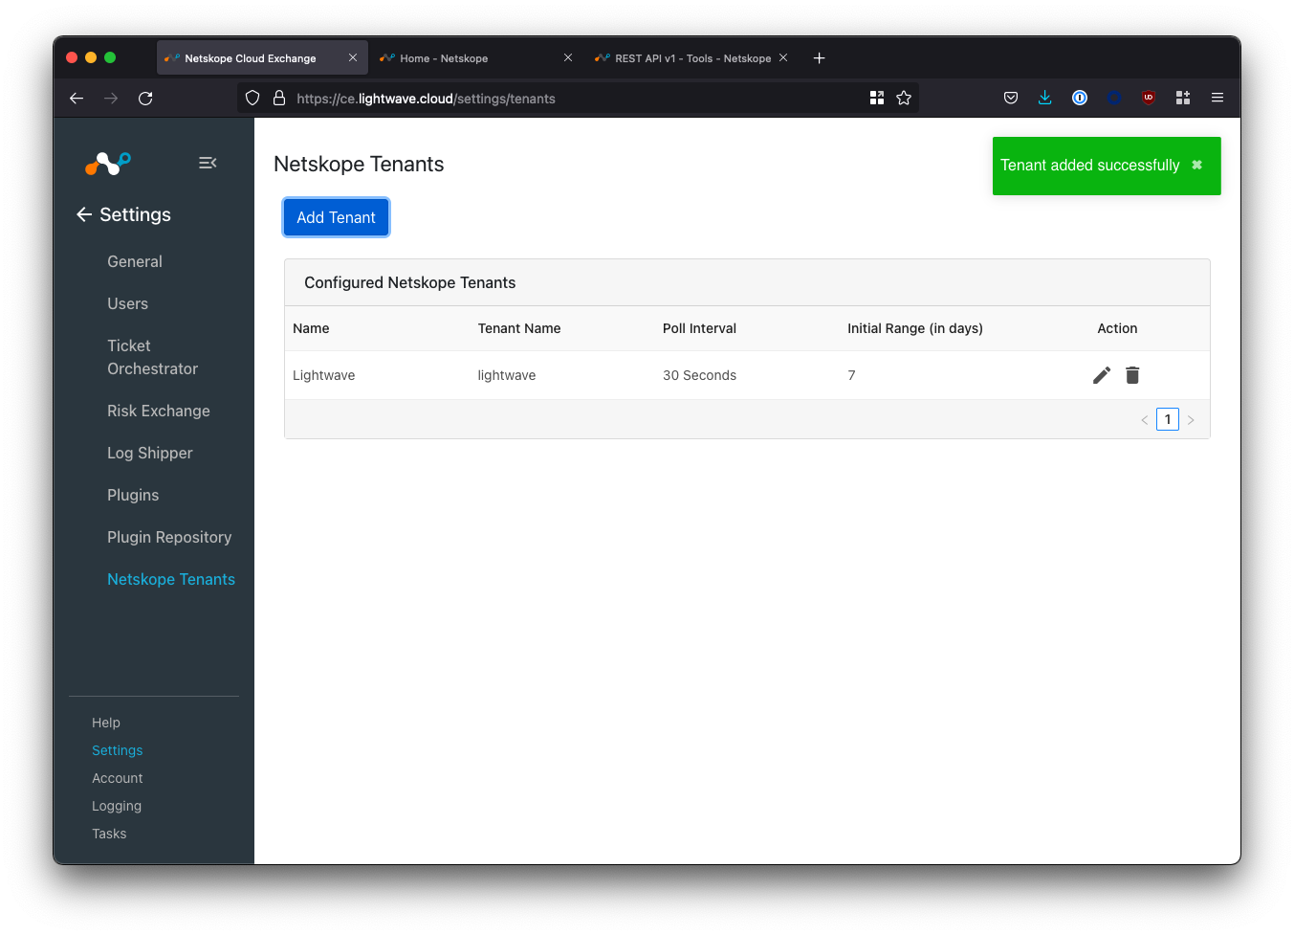This screenshot has width=1294, height=935.
Task: Select page 1 in pagination
Action: pyautogui.click(x=1168, y=419)
